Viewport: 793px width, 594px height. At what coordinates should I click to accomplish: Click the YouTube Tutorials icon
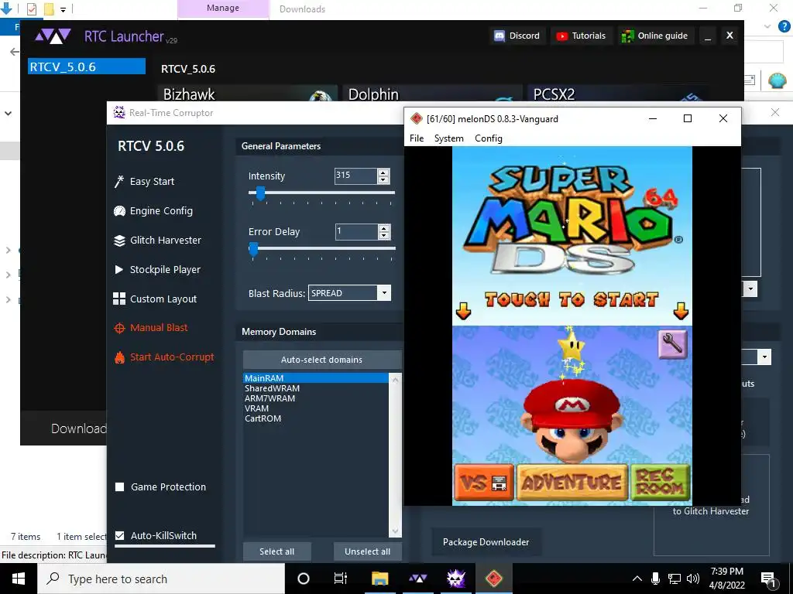tap(561, 36)
